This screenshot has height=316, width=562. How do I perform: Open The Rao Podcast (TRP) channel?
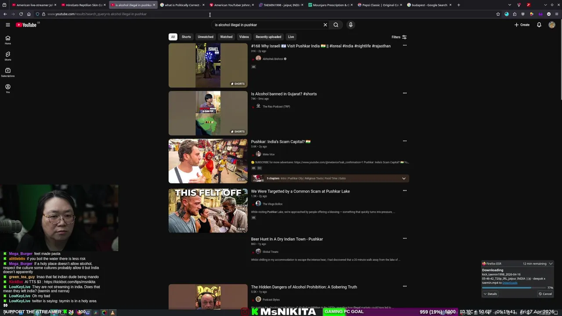(x=276, y=107)
